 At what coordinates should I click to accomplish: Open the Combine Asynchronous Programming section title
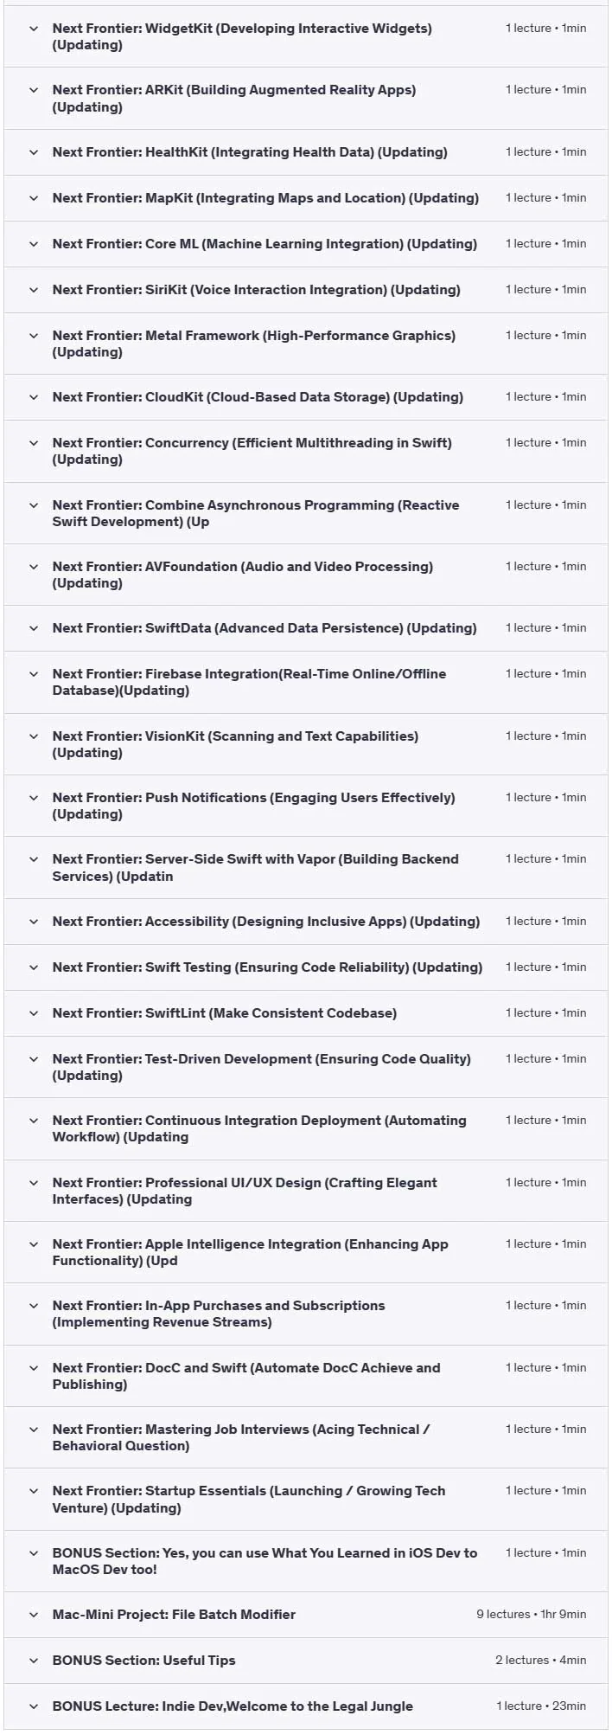coord(256,513)
